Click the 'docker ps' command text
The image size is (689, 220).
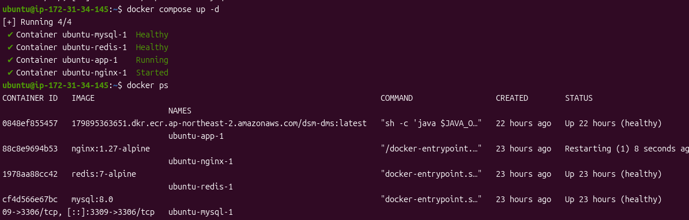[x=148, y=86]
